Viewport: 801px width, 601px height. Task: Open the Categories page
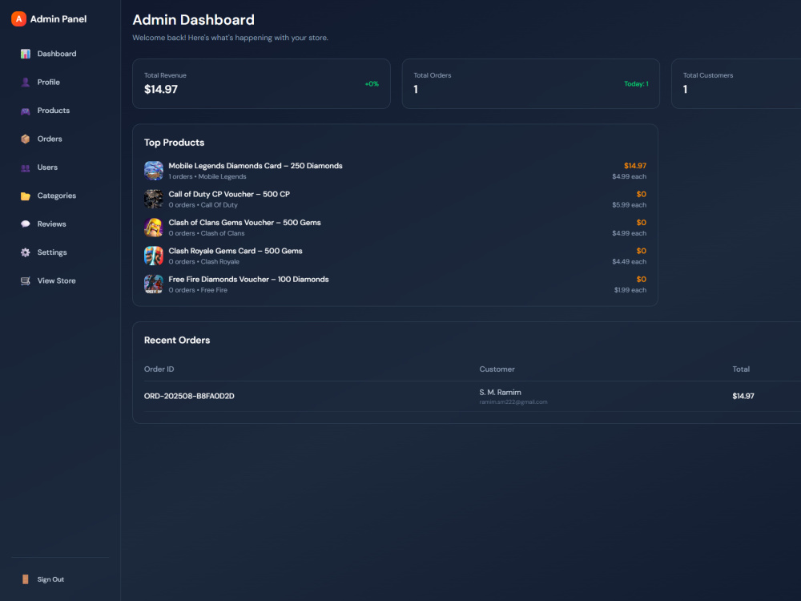pyautogui.click(x=57, y=196)
